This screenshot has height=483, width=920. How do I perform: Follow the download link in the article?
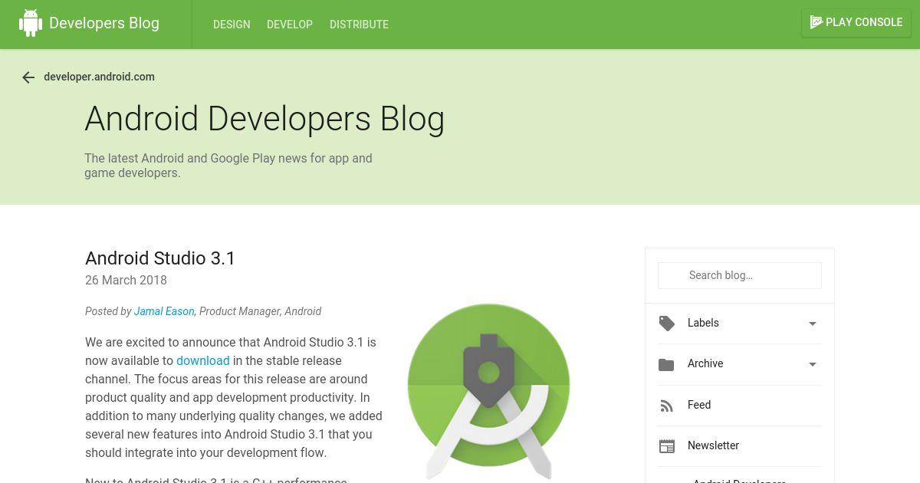tap(203, 360)
